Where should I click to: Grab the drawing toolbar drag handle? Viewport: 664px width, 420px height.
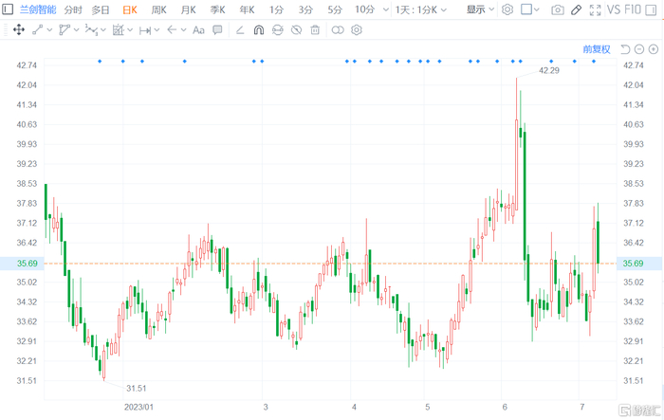(6, 29)
